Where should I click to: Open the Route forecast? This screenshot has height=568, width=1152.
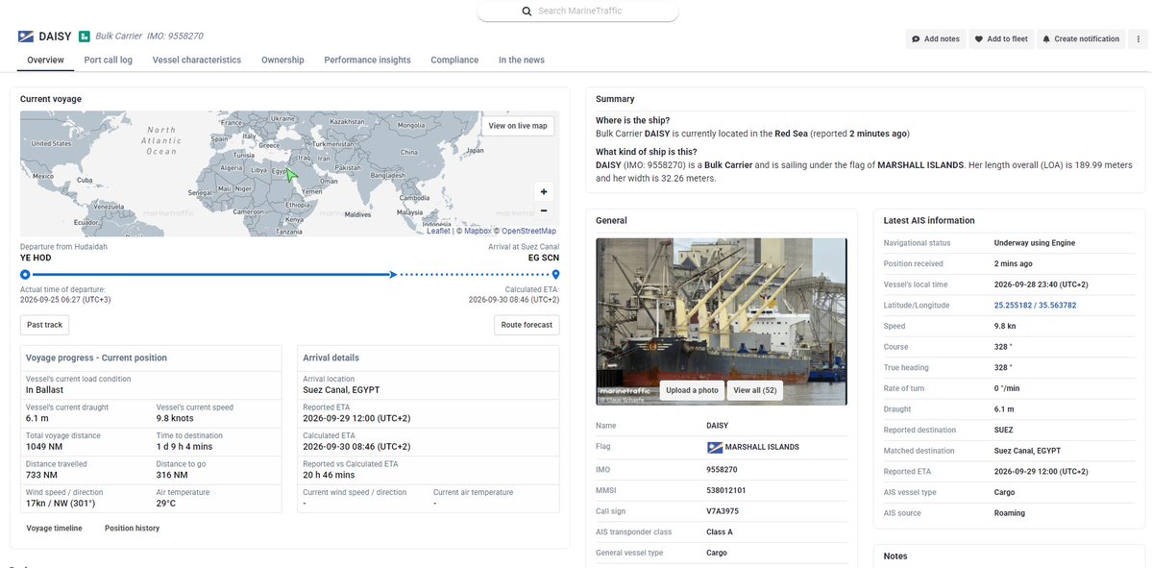pyautogui.click(x=527, y=325)
